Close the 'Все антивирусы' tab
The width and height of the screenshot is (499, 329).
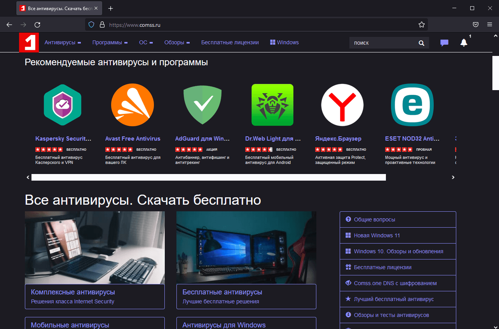point(96,8)
